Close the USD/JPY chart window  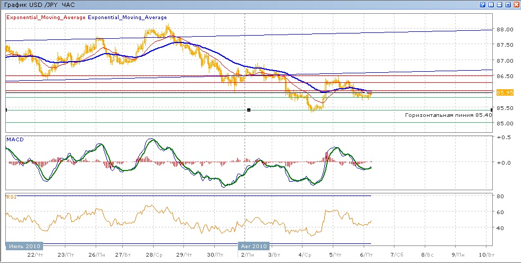[x=516, y=5]
